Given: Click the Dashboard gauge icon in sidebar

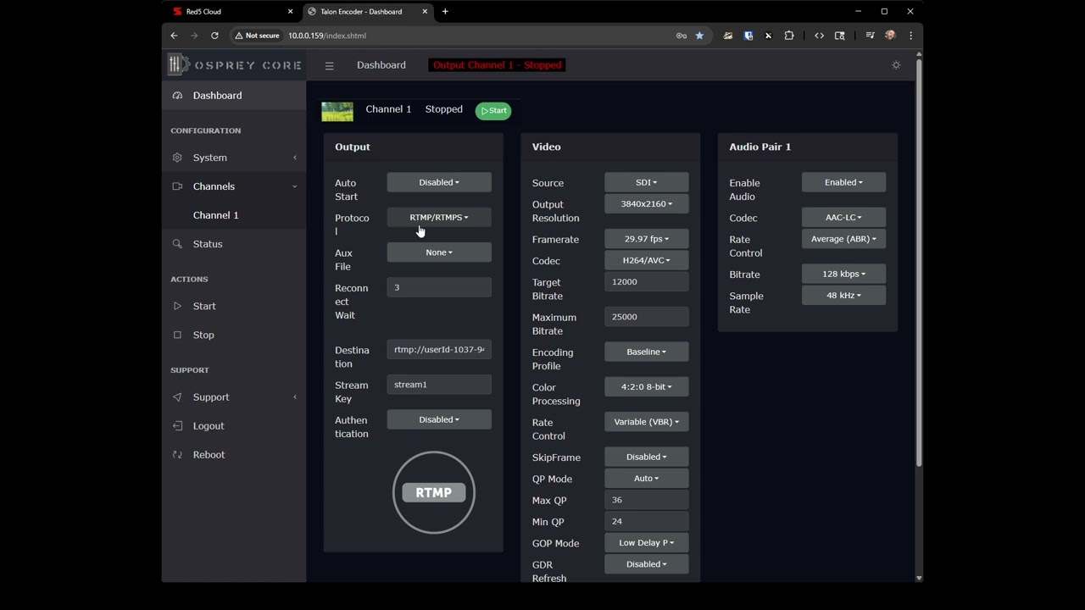Looking at the screenshot, I should point(177,96).
